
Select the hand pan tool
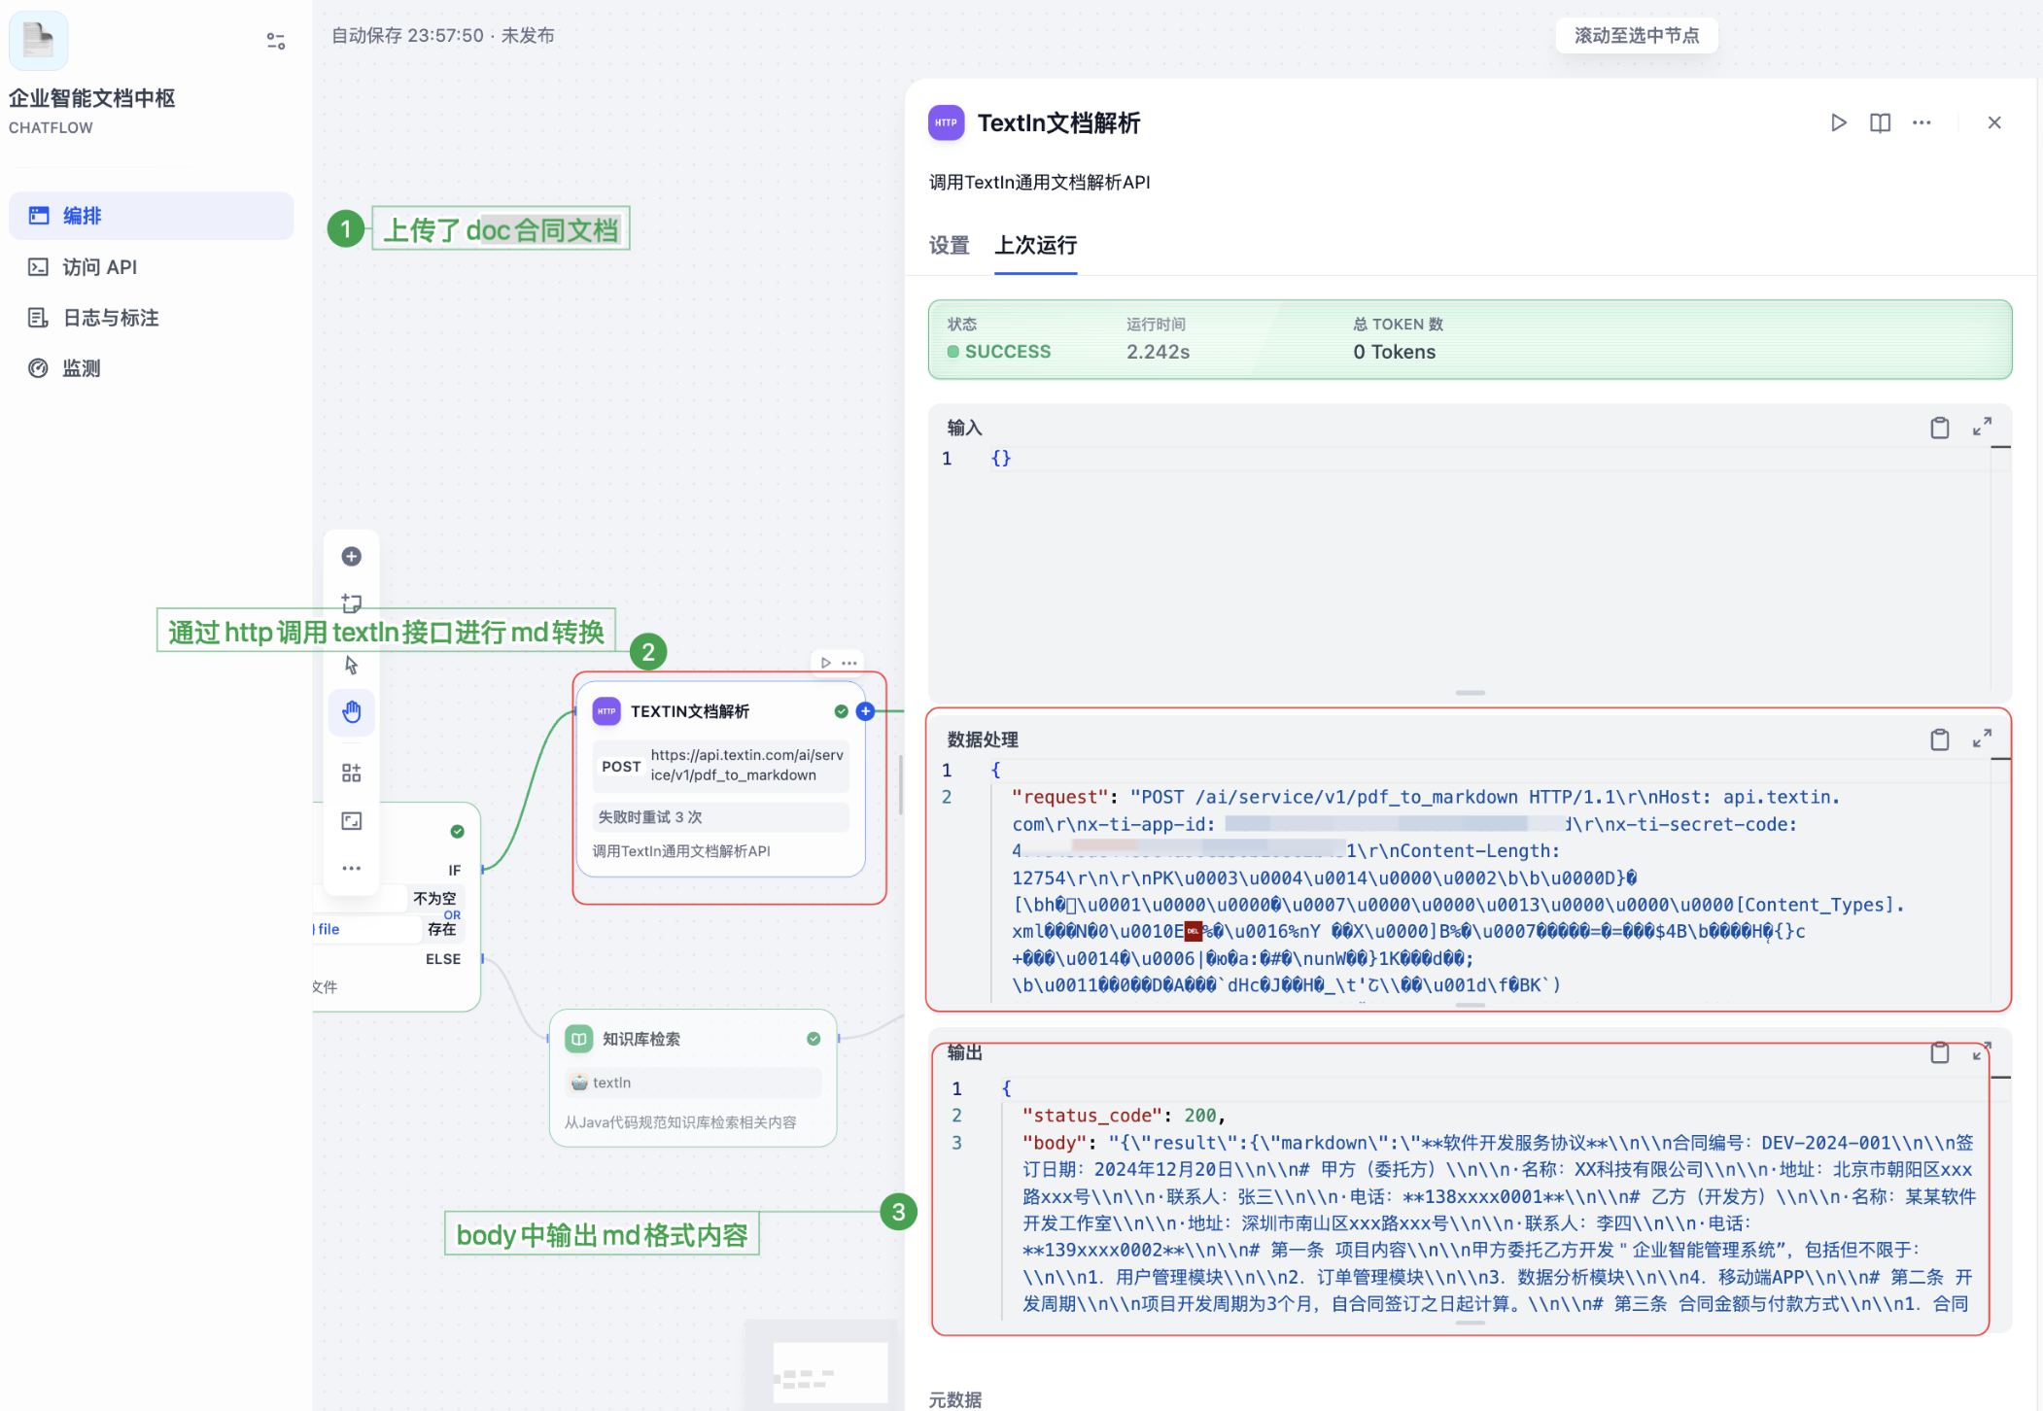352,712
